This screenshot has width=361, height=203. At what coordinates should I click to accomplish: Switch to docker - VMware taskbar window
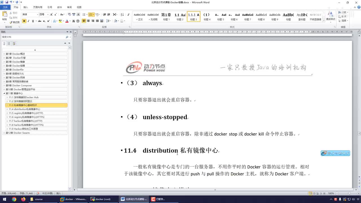click(x=73, y=199)
